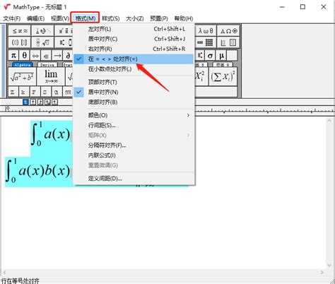
Task: Maximize the MathType window
Action: click(302, 7)
